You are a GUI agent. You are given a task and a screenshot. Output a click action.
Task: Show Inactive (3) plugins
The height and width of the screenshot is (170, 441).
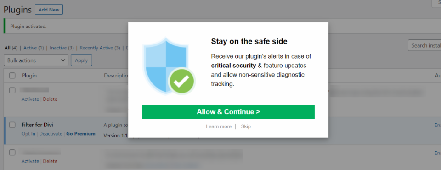62,48
